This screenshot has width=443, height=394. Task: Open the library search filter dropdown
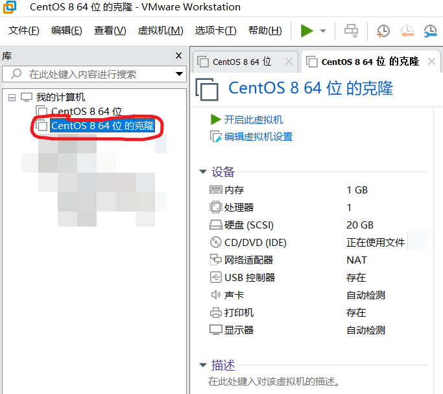179,74
